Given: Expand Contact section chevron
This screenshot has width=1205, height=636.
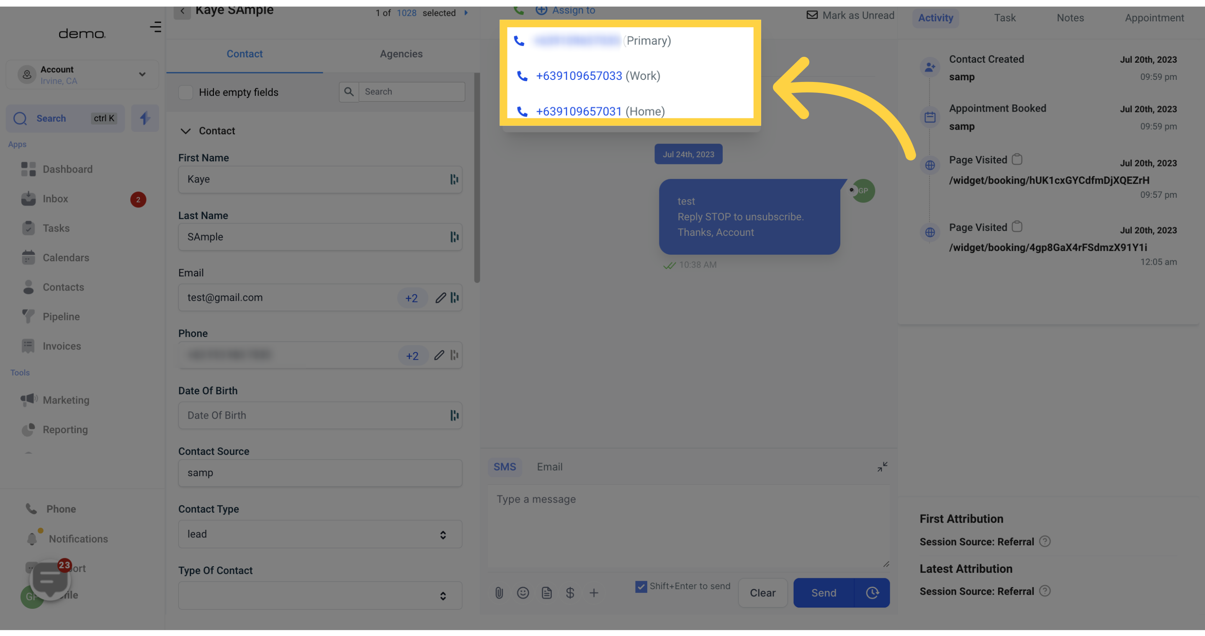Looking at the screenshot, I should point(185,130).
